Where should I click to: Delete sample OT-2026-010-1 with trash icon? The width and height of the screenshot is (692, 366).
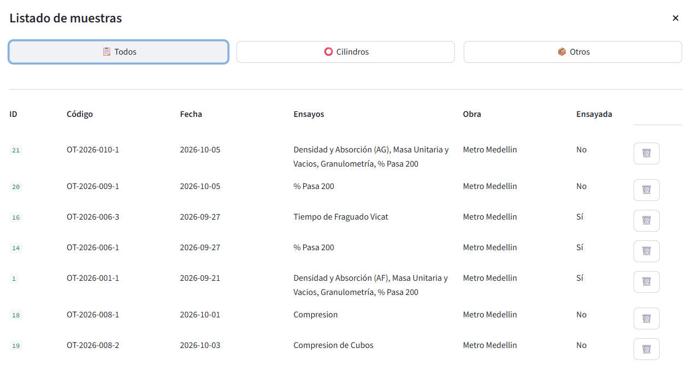pyautogui.click(x=647, y=154)
